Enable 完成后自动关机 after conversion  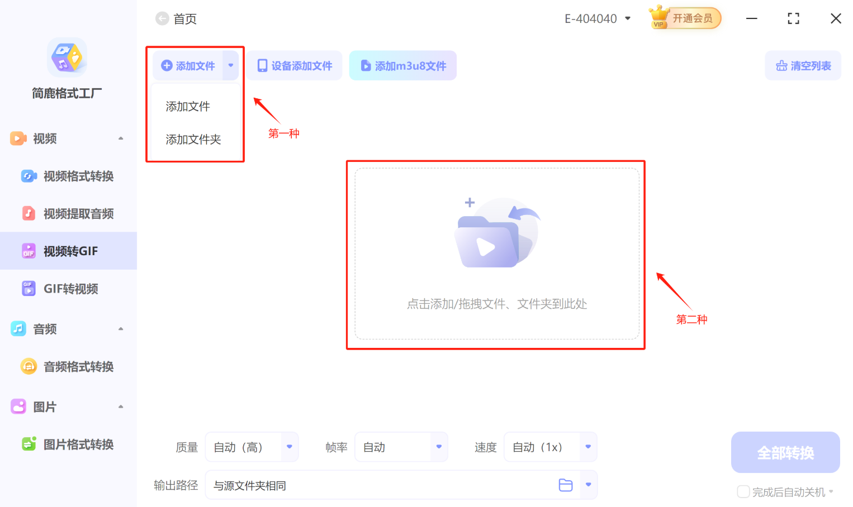pos(743,491)
